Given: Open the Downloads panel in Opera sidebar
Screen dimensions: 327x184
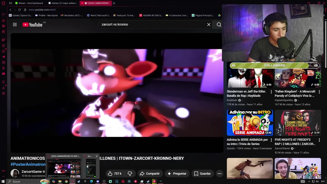Looking at the screenshot, I should click(4, 88).
